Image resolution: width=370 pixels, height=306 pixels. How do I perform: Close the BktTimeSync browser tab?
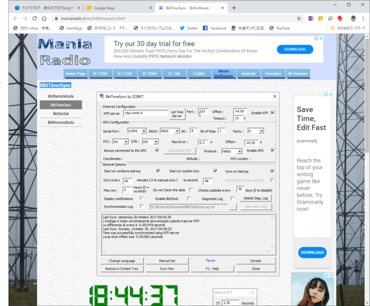[x=223, y=8]
